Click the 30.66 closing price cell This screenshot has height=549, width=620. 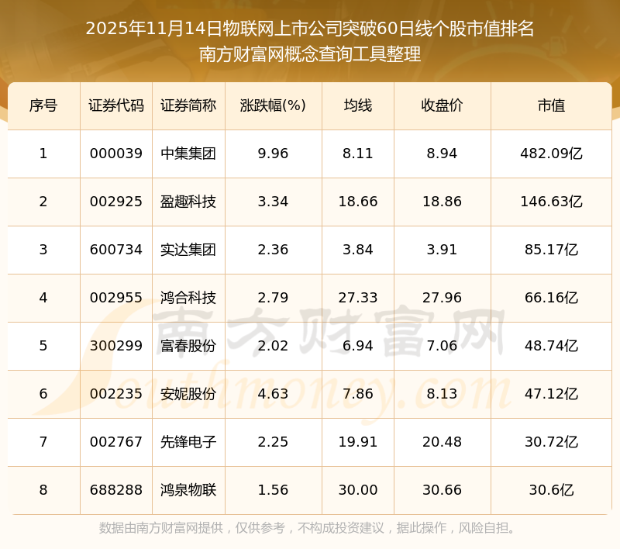[x=442, y=490]
